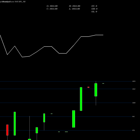Screen dimensions: 140x140
Task: Click the NSE IIFL_NR chart title
Action: (20, 2)
